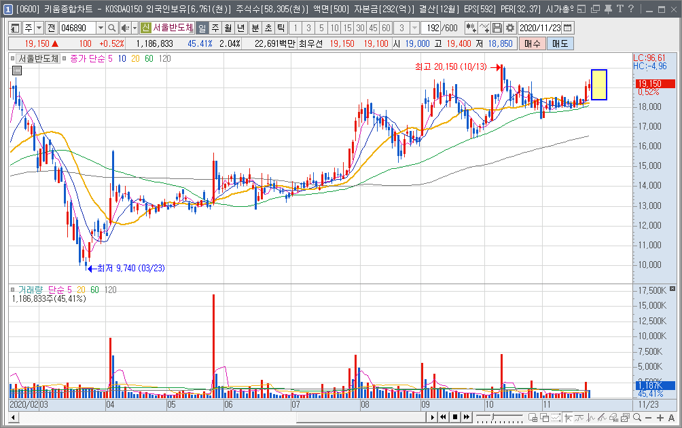Open the calendar date picker icon
Screen dimensions: 682x428
point(568,28)
